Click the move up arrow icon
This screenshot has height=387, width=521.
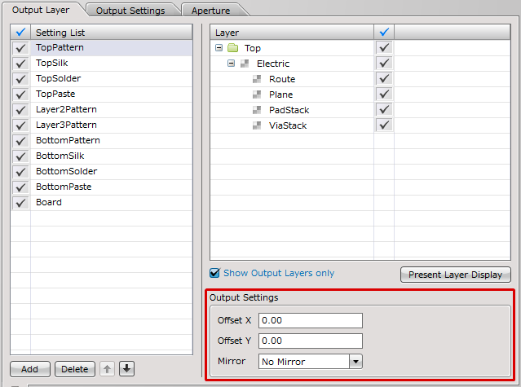[x=107, y=369]
